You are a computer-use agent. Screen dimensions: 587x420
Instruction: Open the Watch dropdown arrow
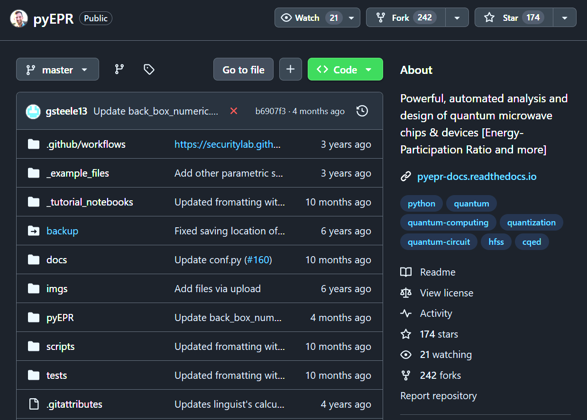tap(350, 17)
